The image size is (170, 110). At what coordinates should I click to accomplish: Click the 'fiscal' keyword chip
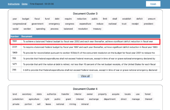click(37, 19)
